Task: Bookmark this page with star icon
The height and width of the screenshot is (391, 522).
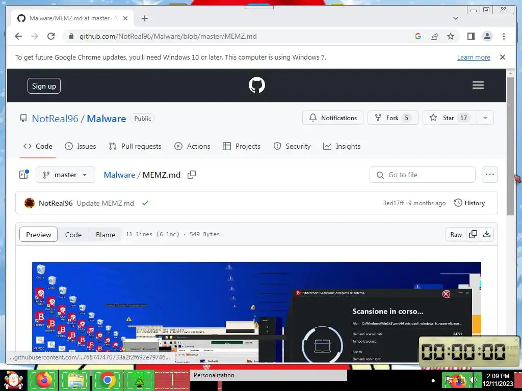Action: (x=451, y=36)
